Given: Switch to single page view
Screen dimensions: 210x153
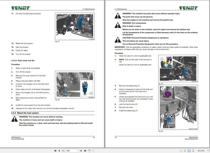Looking at the screenshot, I should [x=181, y=151].
